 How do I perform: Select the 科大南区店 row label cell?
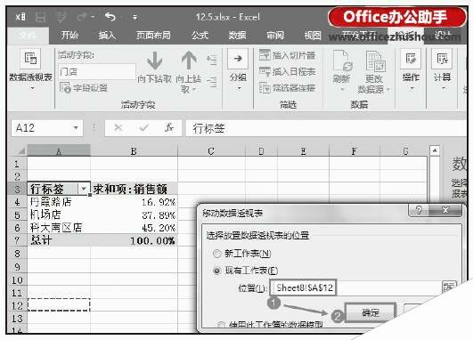tap(59, 228)
